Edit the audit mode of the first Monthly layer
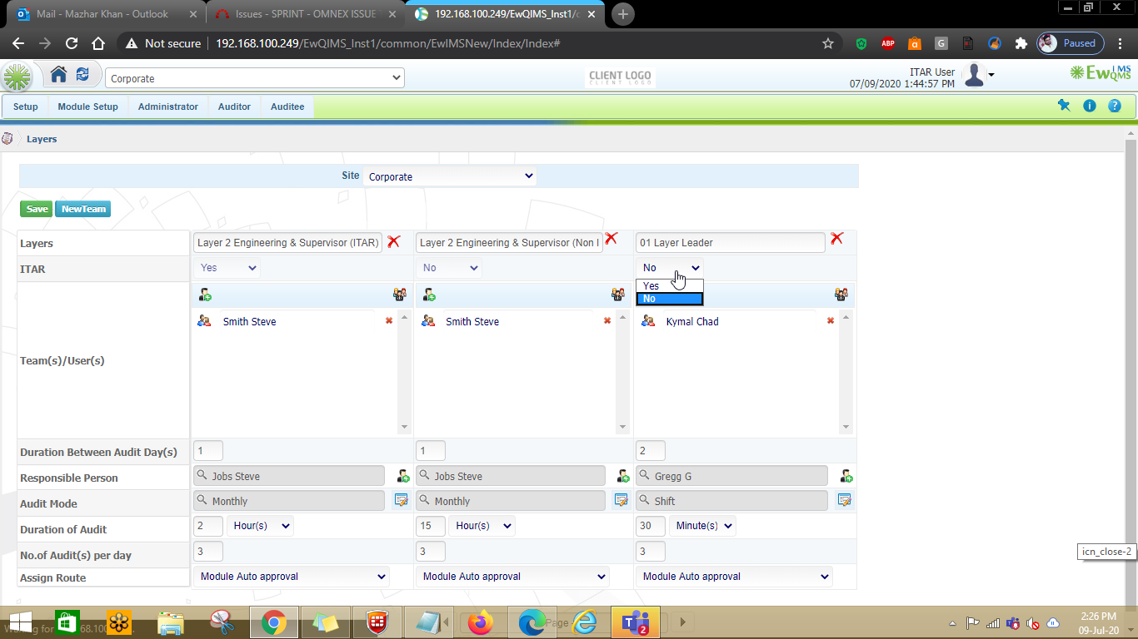Screen dimensions: 1138x639 tap(402, 500)
